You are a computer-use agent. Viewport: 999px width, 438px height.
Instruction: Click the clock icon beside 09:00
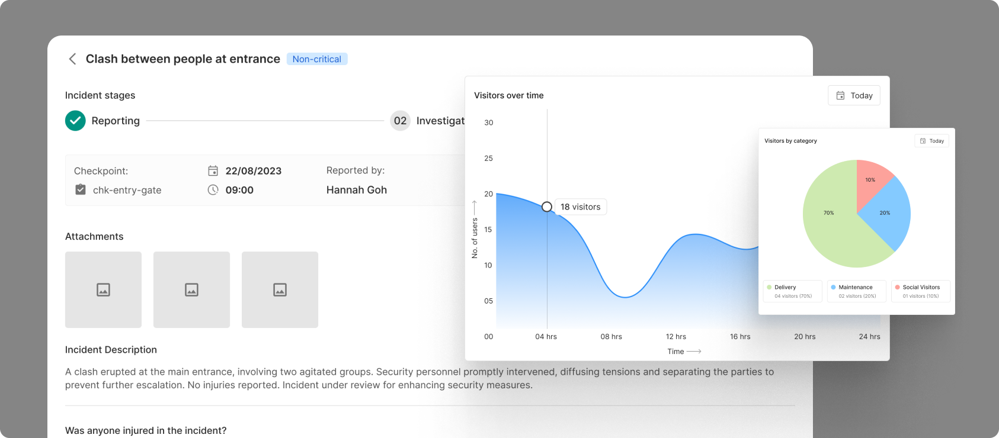click(213, 190)
